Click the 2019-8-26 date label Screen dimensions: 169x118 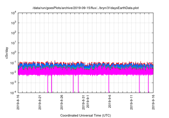62,102
